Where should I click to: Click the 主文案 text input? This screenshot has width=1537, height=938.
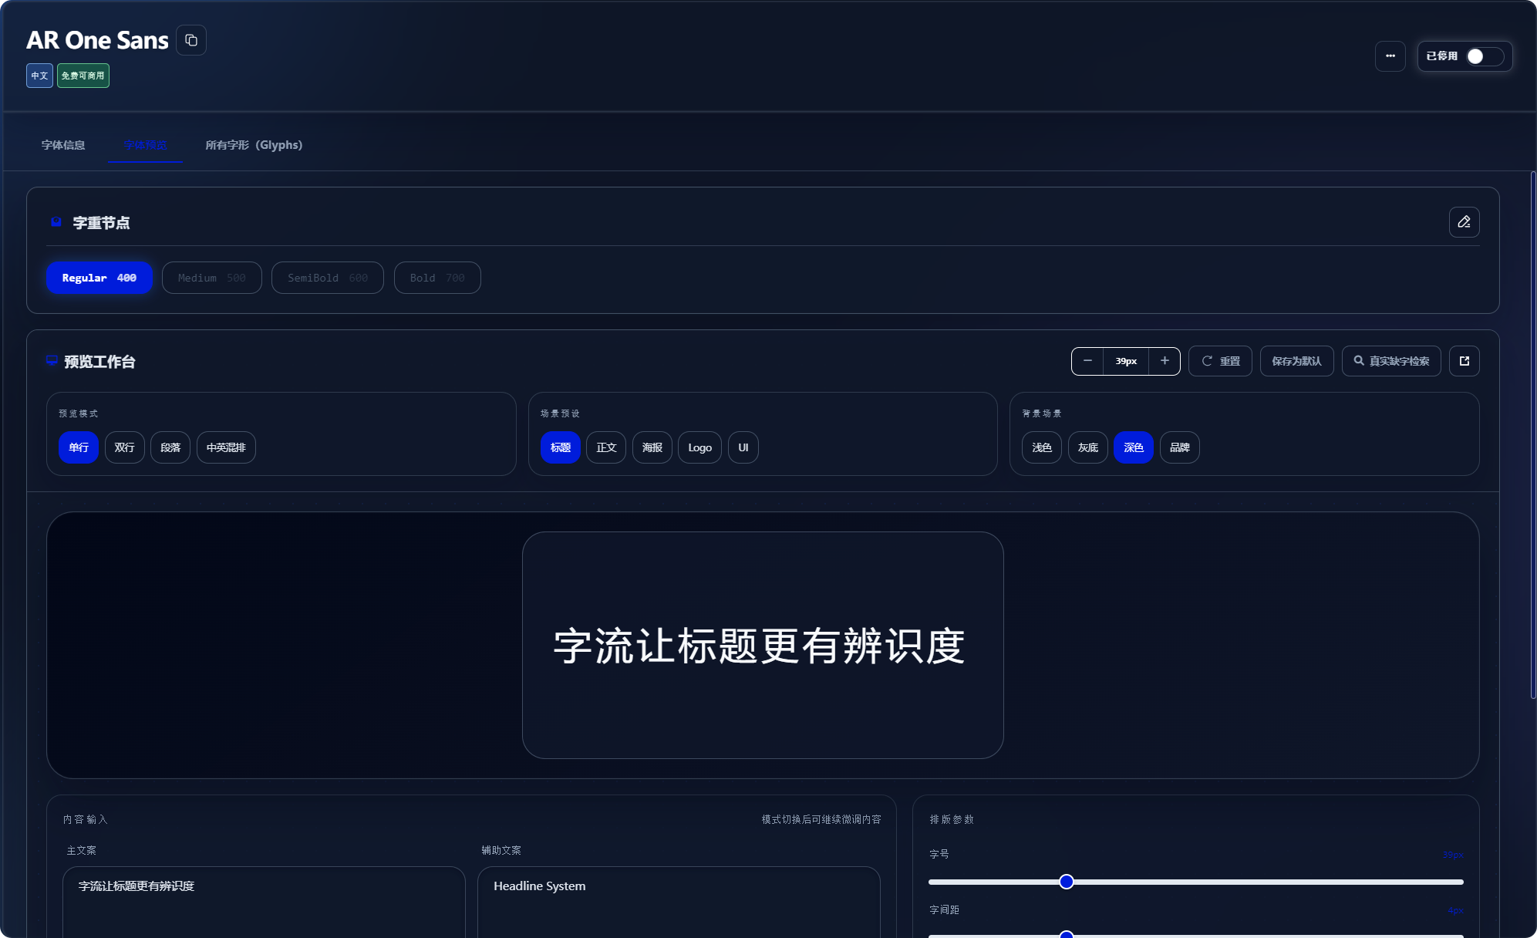pyautogui.click(x=264, y=902)
